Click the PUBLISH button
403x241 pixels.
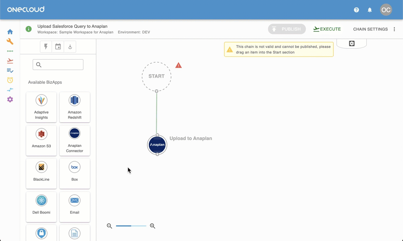[287, 29]
